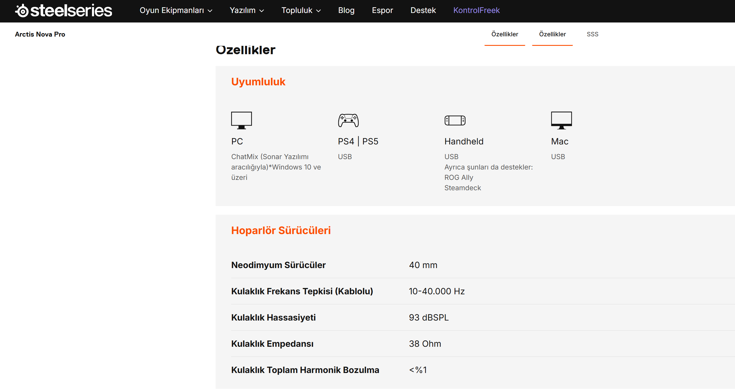735x390 pixels.
Task: Click the Kulaklık Empedansı label
Action: [272, 344]
